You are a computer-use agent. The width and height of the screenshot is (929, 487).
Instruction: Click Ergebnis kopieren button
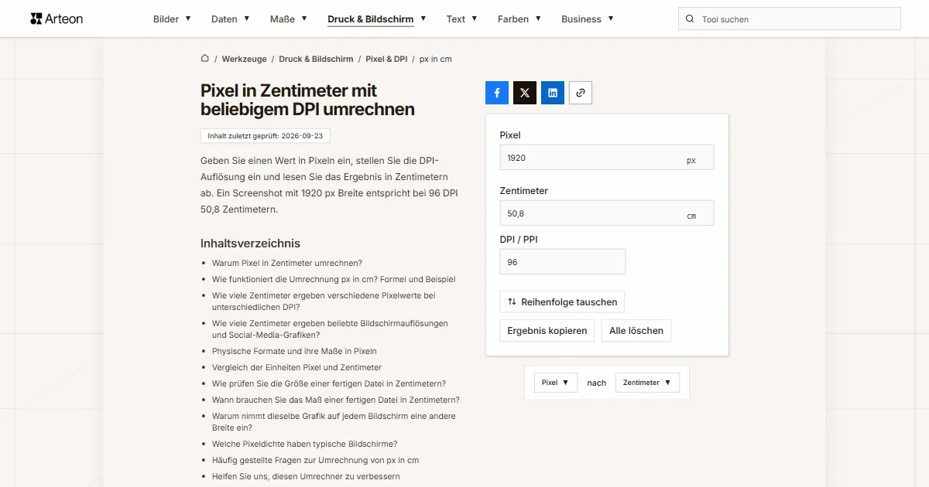click(547, 331)
